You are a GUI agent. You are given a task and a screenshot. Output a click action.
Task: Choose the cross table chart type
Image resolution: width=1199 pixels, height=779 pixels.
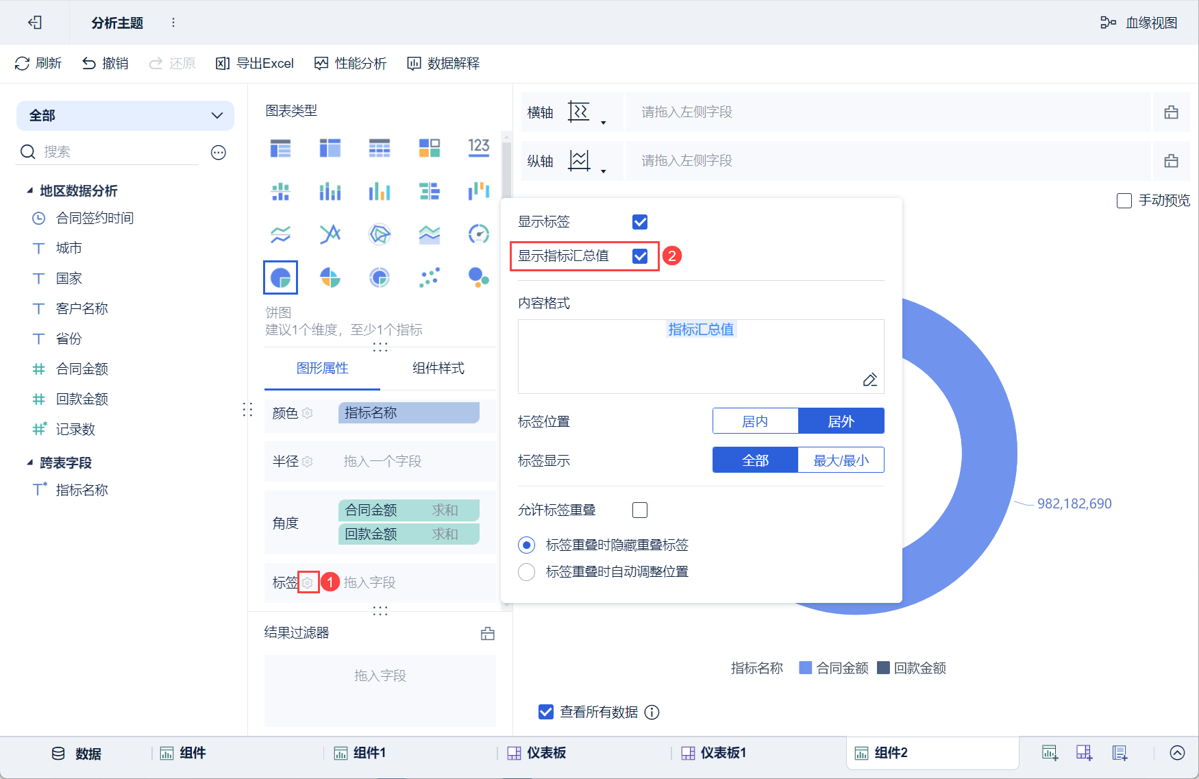coord(330,147)
